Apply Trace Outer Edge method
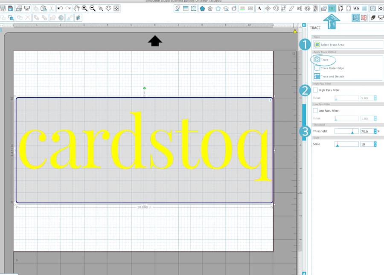 tap(329, 68)
